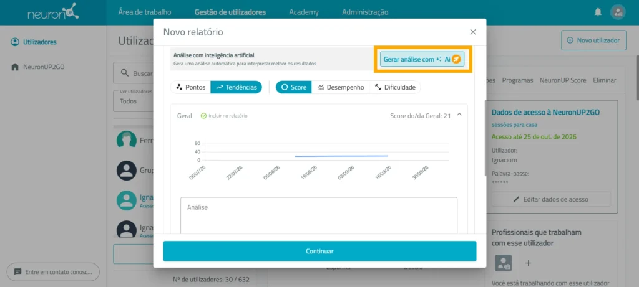Click the Fern user avatar
The width and height of the screenshot is (639, 287).
coord(127,139)
